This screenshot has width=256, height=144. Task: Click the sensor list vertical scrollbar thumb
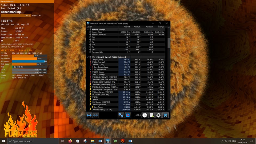[169, 43]
